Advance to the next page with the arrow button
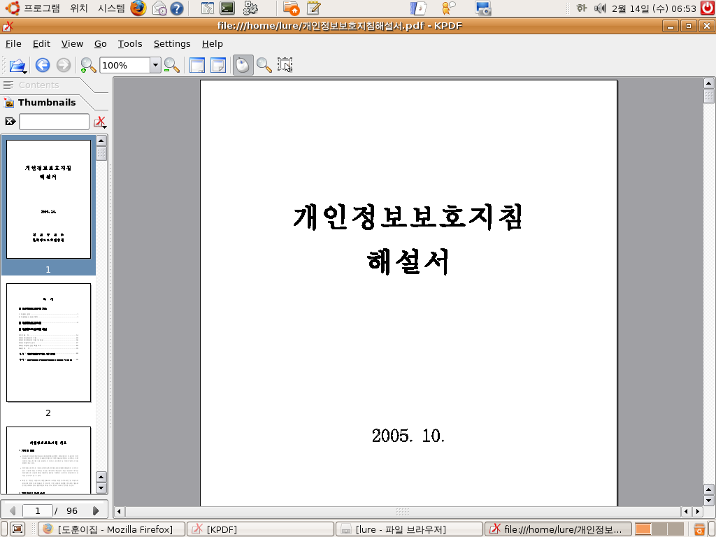This screenshot has height=537, width=716. click(x=95, y=510)
